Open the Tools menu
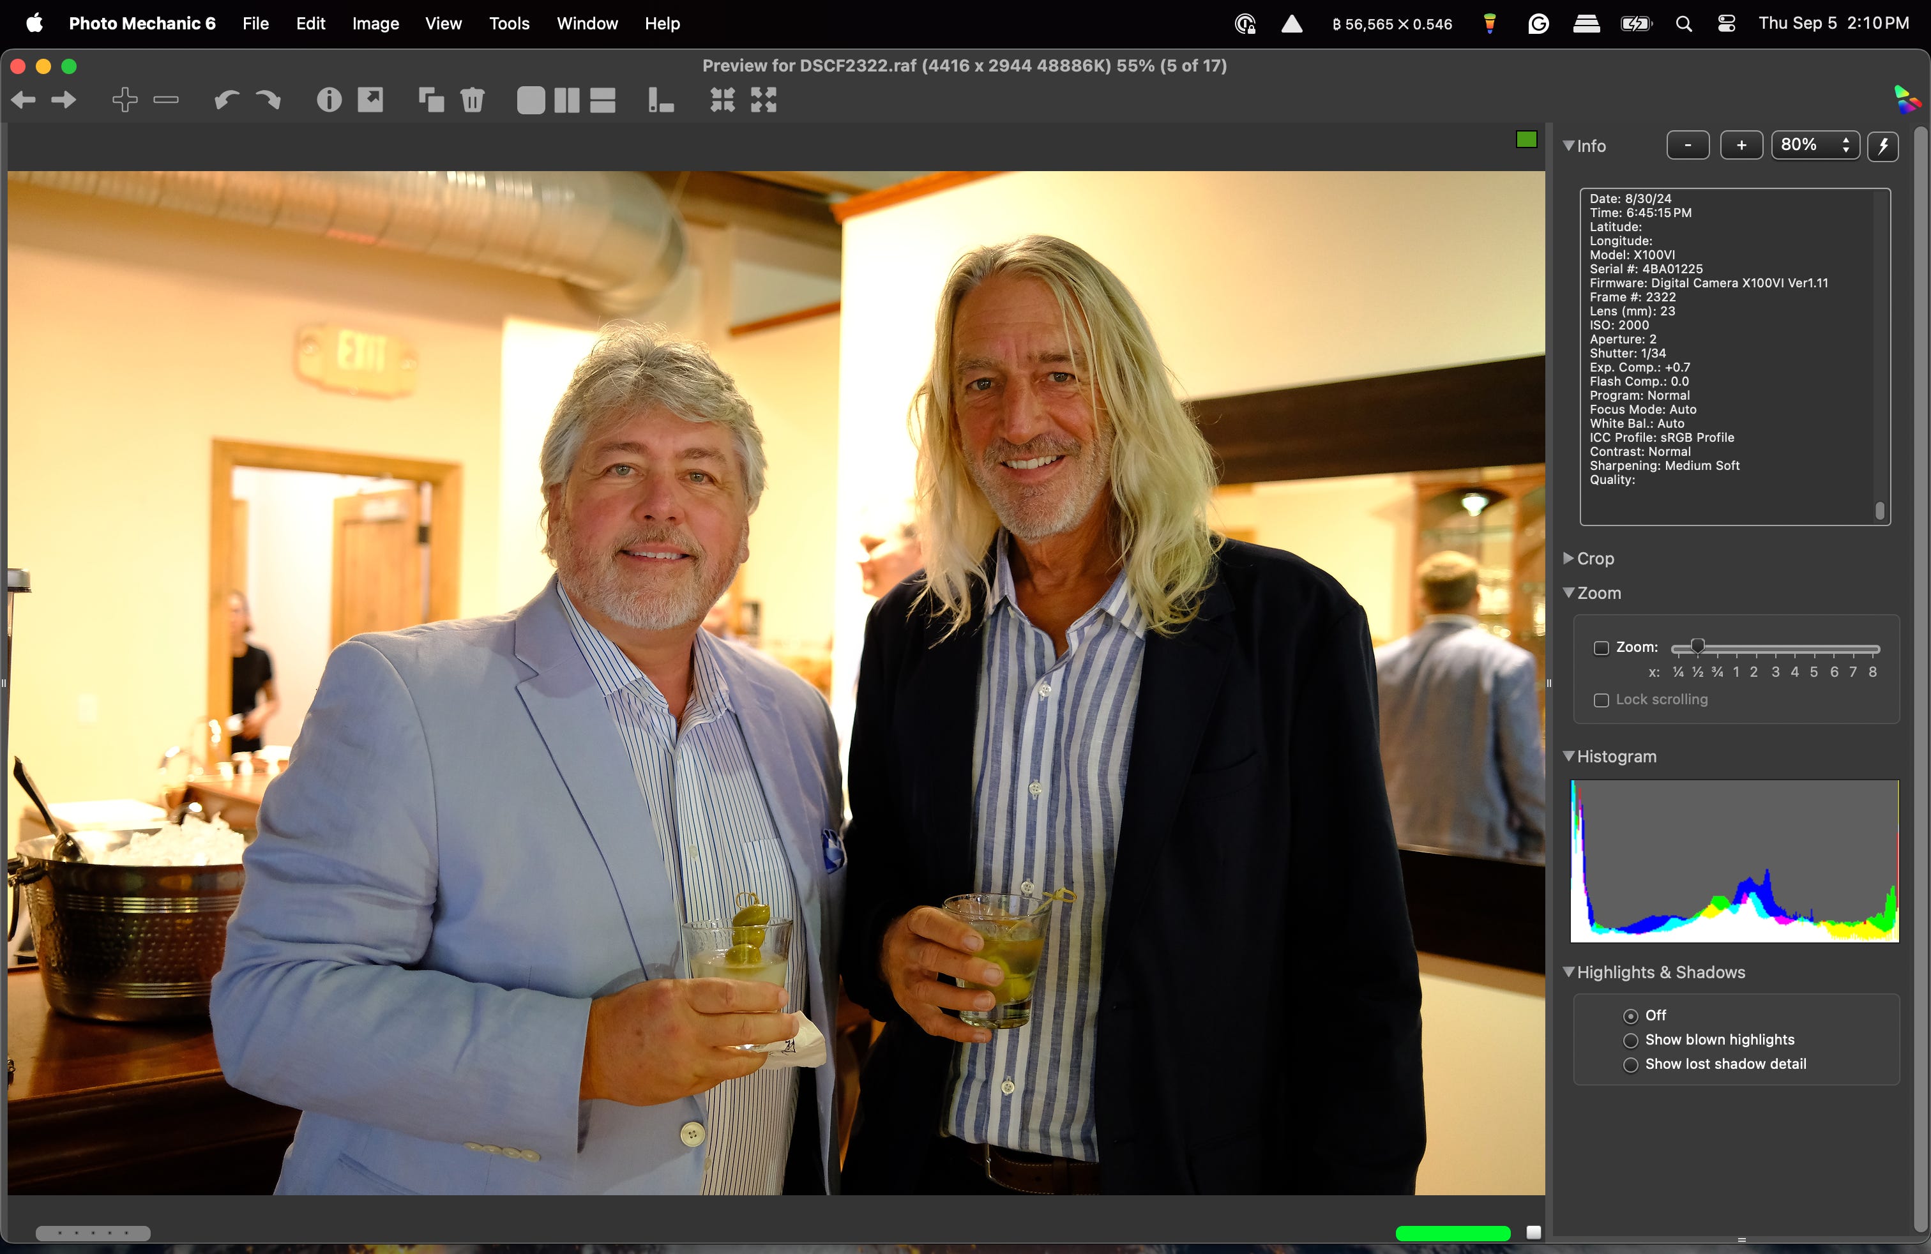The height and width of the screenshot is (1254, 1931). pyautogui.click(x=509, y=24)
